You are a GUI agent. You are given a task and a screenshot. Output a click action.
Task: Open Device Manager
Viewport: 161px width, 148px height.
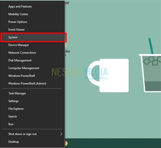pyautogui.click(x=32, y=45)
